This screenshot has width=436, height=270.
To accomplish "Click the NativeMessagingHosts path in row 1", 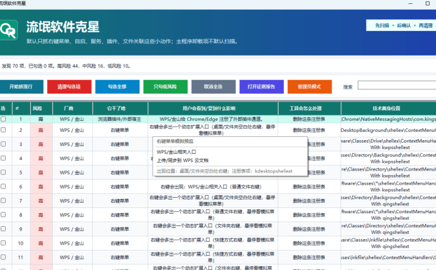I will point(388,119).
